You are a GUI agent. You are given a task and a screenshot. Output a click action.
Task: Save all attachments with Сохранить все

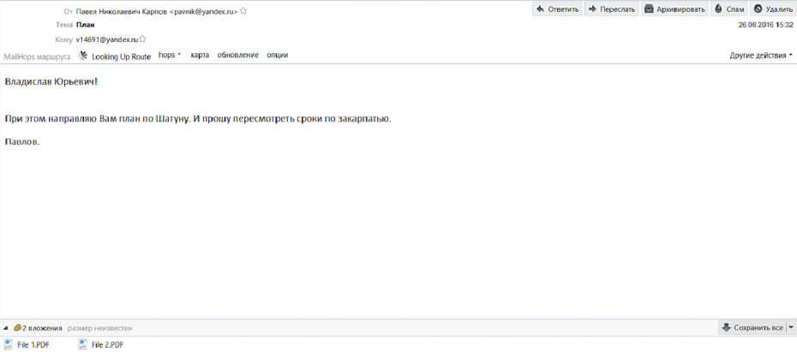[x=752, y=328]
